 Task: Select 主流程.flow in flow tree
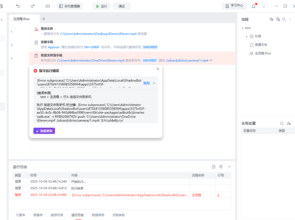tap(263, 53)
